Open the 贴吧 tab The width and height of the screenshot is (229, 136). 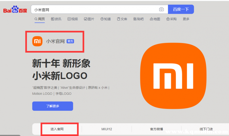[x=139, y=19]
